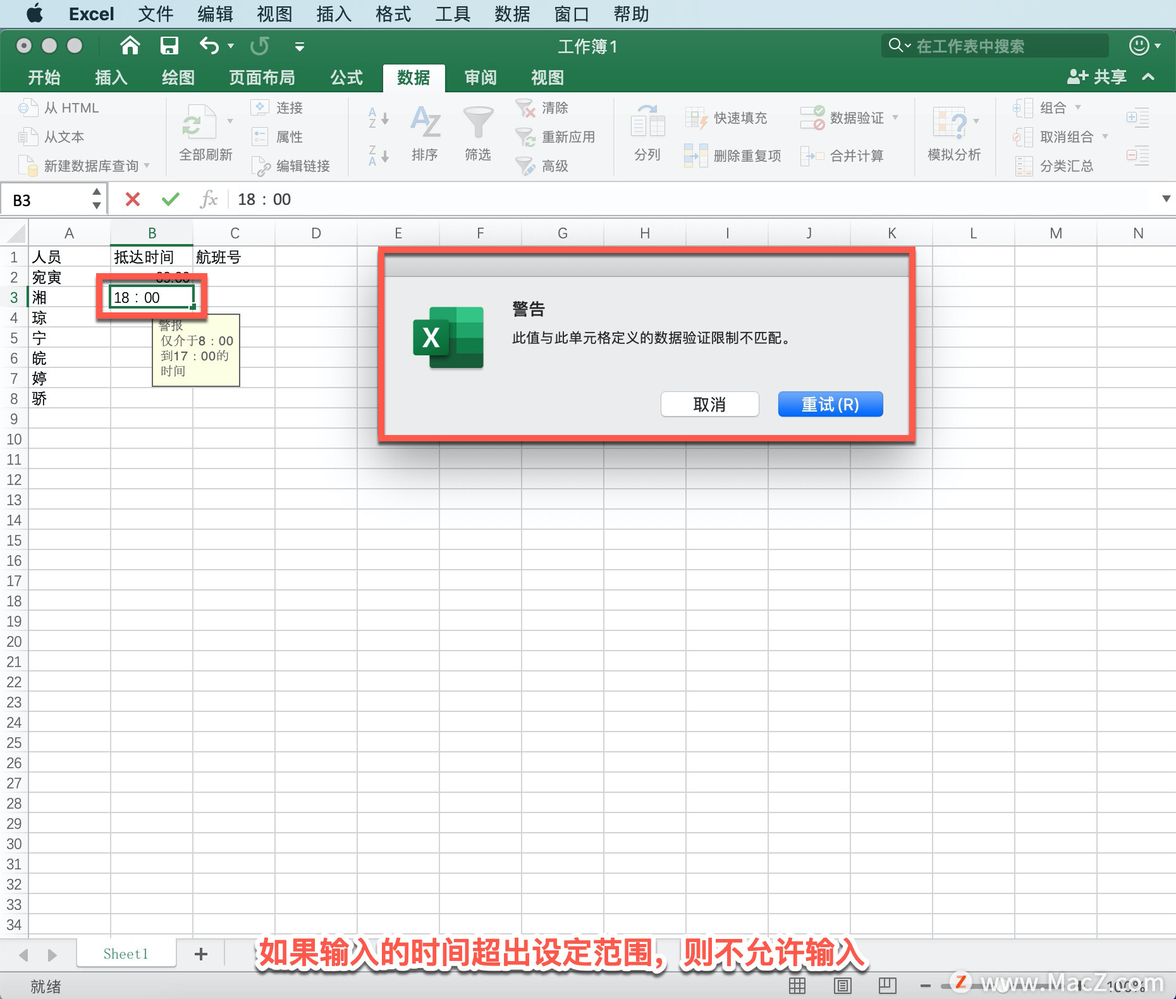
Task: Open the 工具 menu in menu bar
Action: 453,14
